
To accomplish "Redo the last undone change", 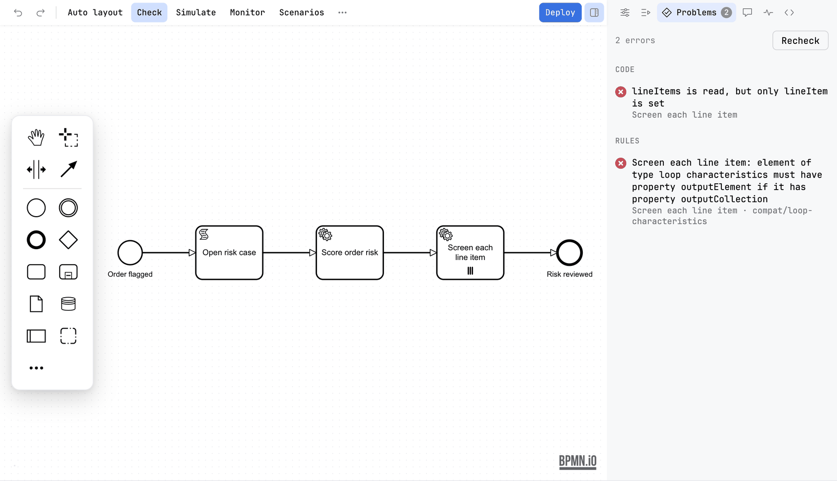I will [x=40, y=13].
